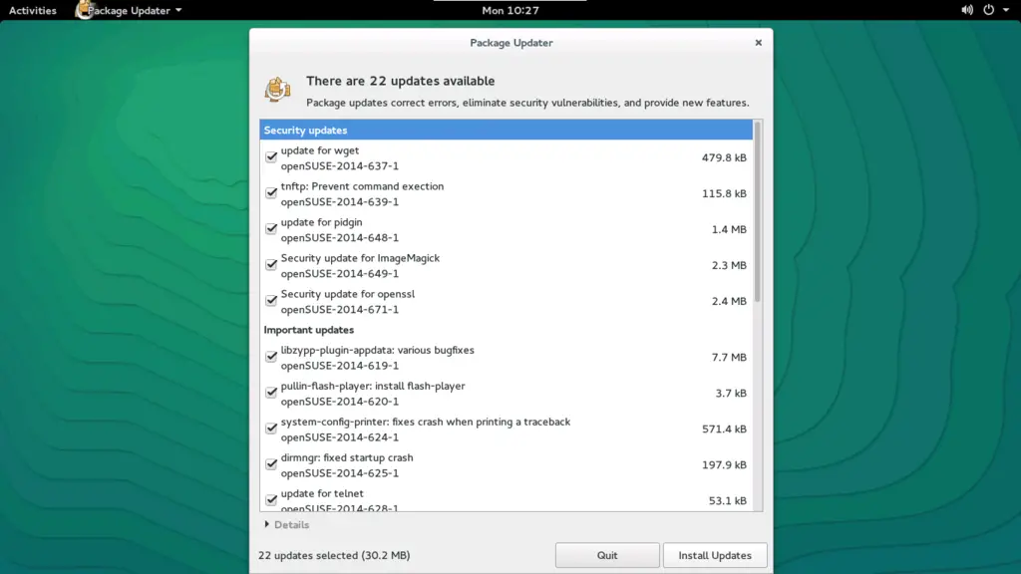Viewport: 1021px width, 574px height.
Task: Uncheck the update for telnet
Action: coord(271,500)
